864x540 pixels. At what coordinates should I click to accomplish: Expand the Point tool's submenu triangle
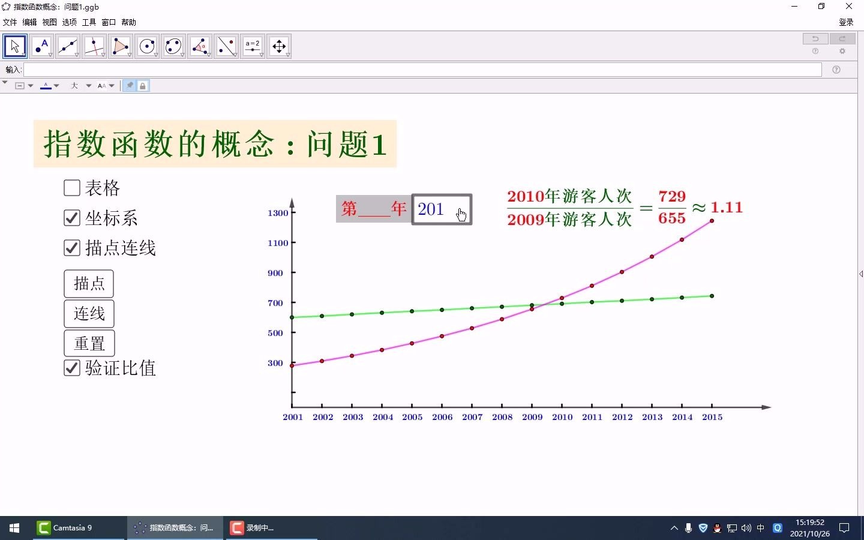pyautogui.click(x=50, y=55)
